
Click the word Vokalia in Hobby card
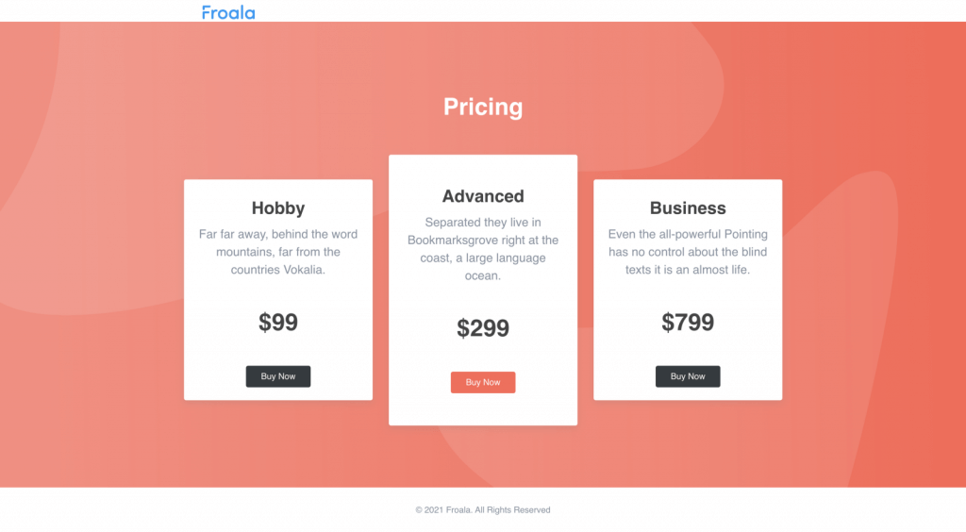click(x=302, y=270)
